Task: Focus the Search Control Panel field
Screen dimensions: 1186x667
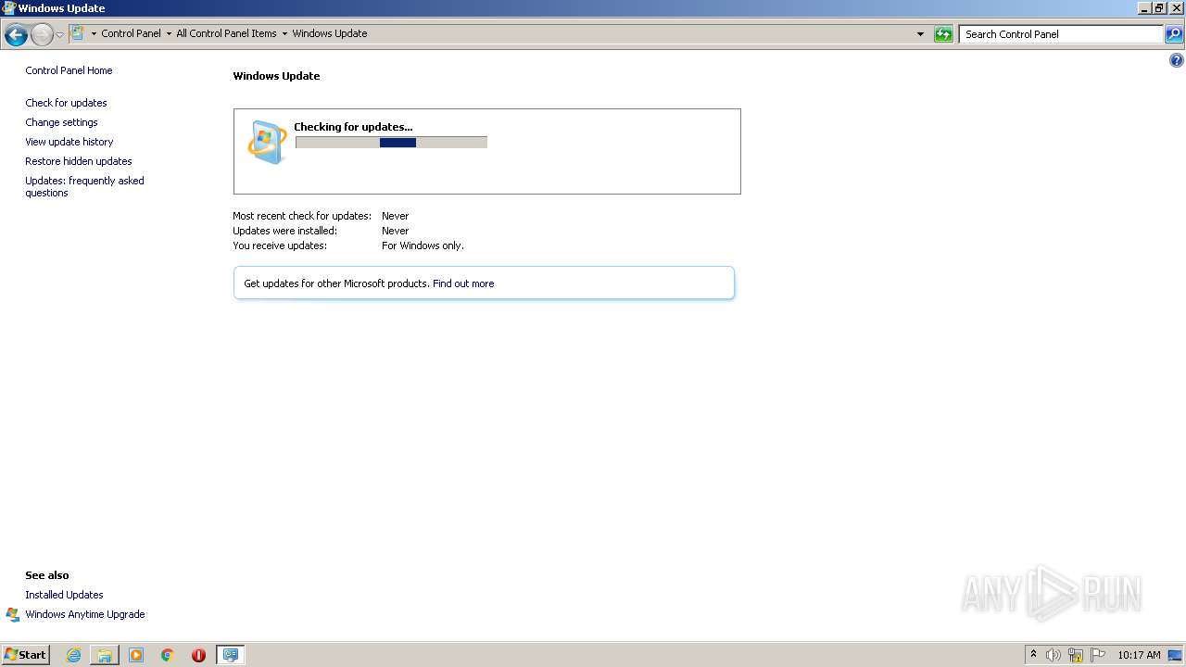Action: 1061,34
